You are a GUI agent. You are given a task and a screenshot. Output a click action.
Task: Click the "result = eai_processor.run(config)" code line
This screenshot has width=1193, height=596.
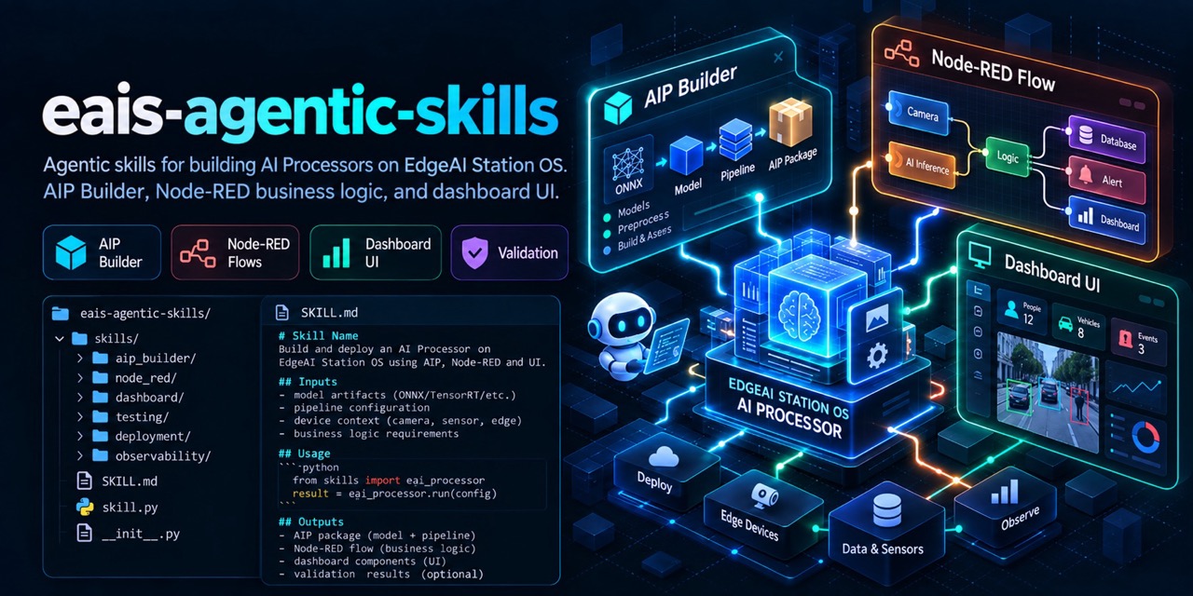tap(394, 494)
